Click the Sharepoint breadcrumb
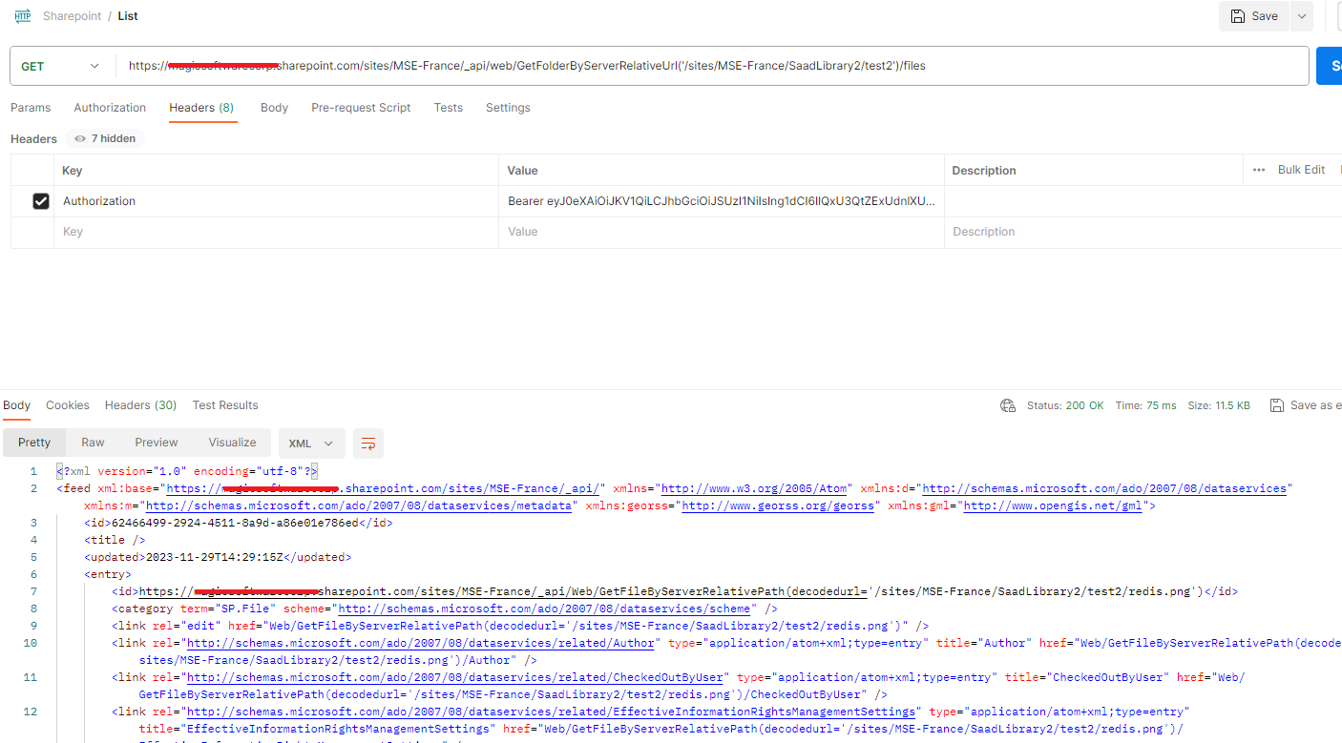Screen dimensions: 1342x743 coord(72,16)
